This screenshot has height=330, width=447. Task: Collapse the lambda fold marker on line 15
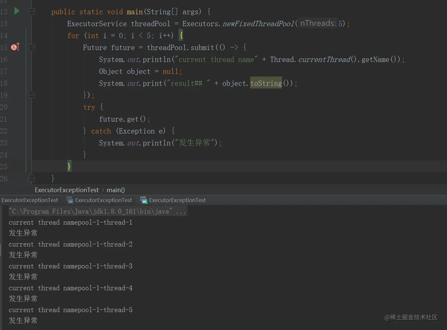(x=32, y=47)
